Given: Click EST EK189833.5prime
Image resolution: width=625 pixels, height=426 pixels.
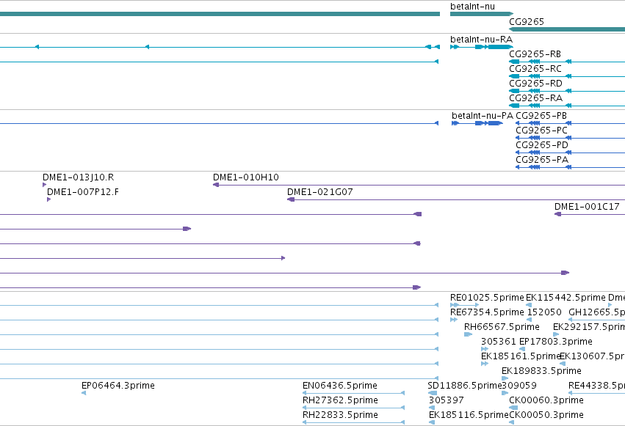Looking at the screenshot, I should pos(541,371).
